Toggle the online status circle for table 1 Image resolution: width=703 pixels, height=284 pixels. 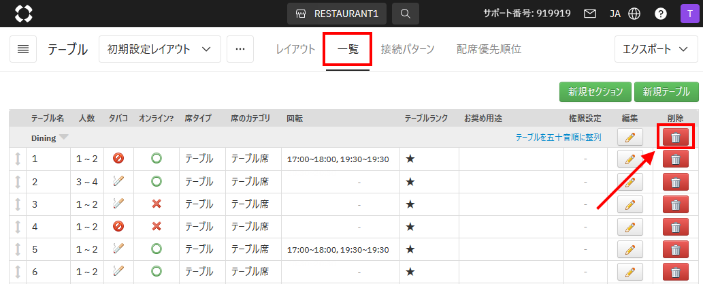[x=157, y=159]
